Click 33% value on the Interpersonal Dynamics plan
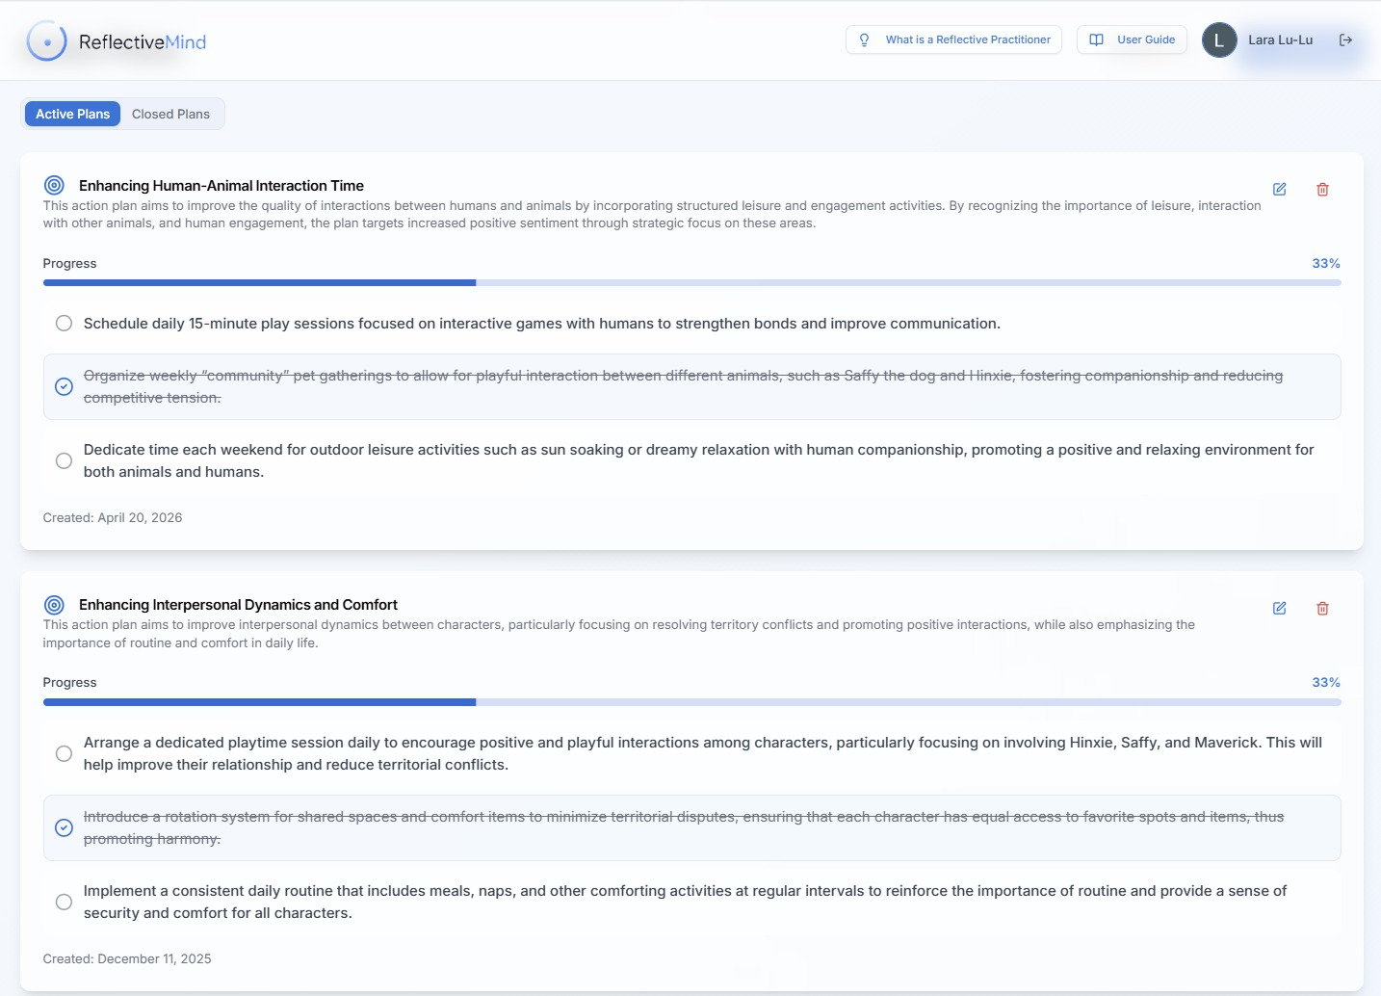The image size is (1381, 996). pos(1326,682)
